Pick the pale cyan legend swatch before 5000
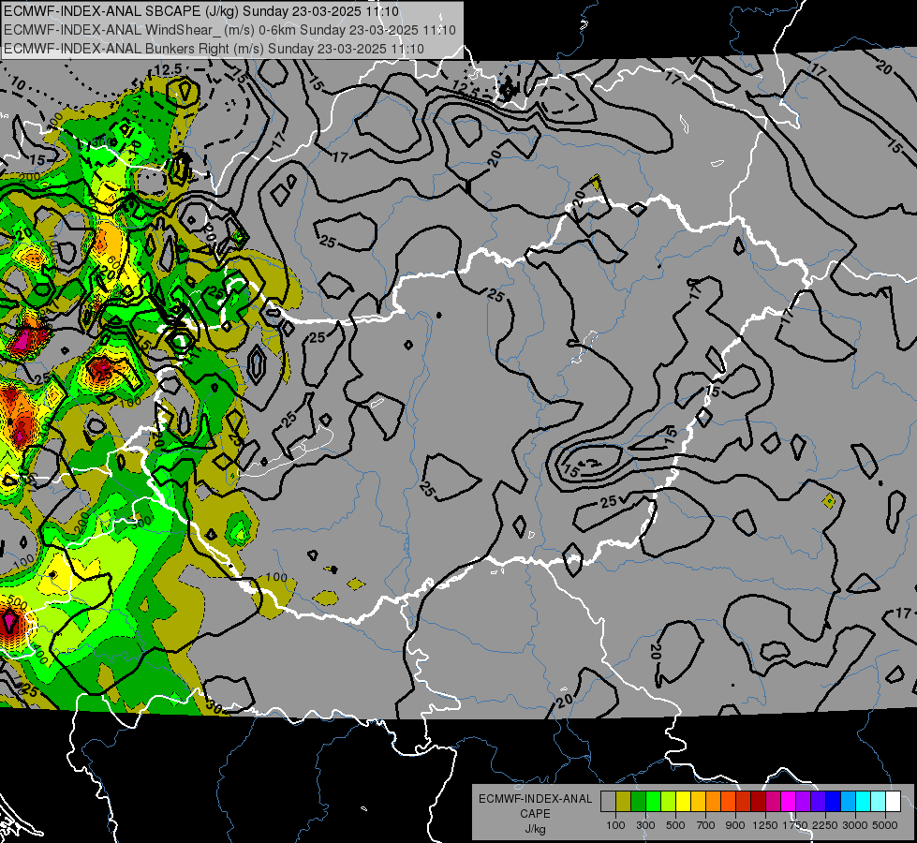The height and width of the screenshot is (843, 917). [x=879, y=801]
